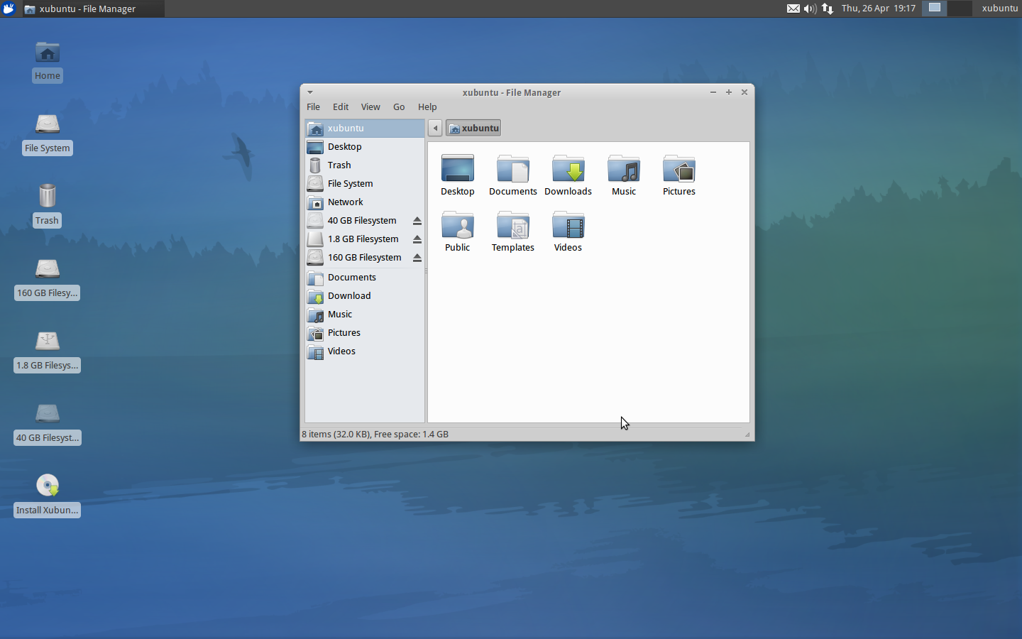
Task: Click the xubuntu path button in the toolbar
Action: coord(473,128)
